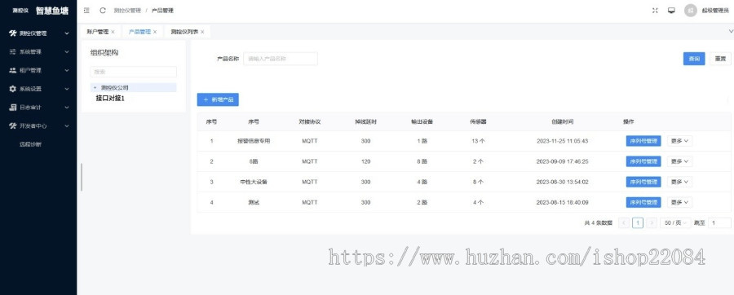Image resolution: width=734 pixels, height=295 pixels.
Task: Collapse the sidebar with the menu fold icon
Action: (86, 11)
